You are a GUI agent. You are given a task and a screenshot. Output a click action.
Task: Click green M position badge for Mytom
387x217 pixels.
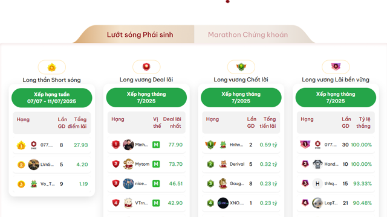click(x=156, y=164)
